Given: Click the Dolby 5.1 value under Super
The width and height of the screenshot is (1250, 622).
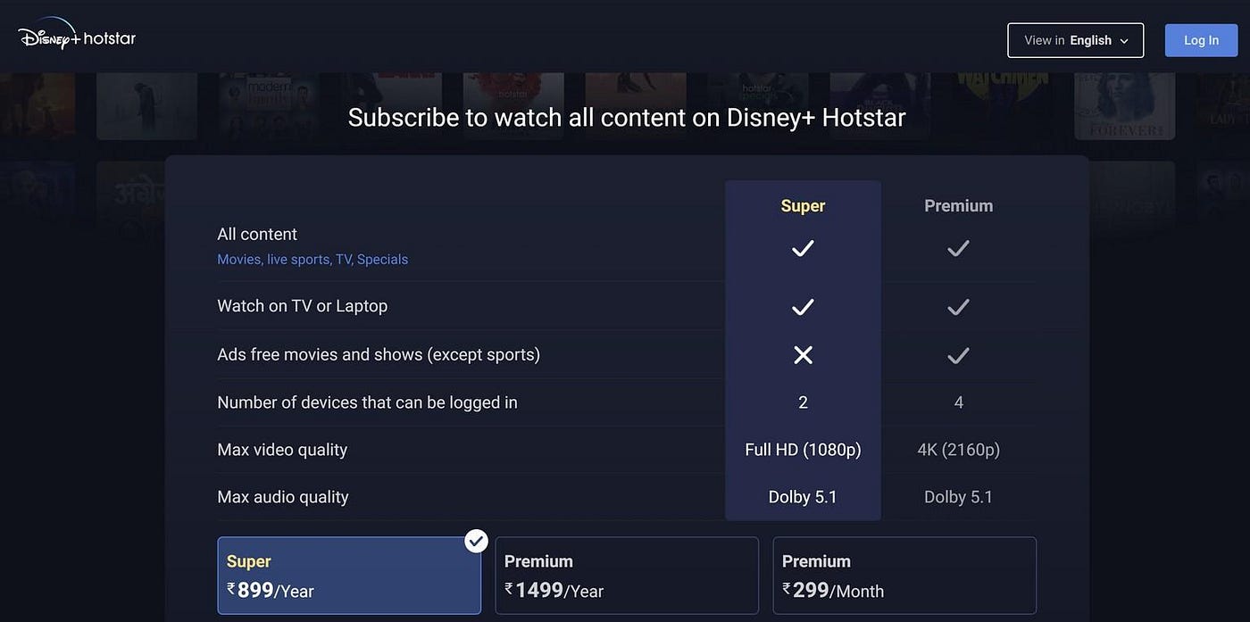Looking at the screenshot, I should click(803, 497).
